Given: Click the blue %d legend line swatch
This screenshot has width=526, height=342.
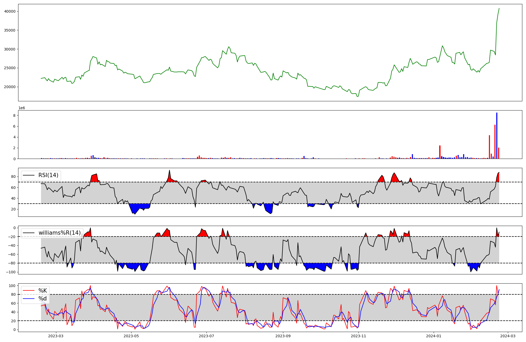Looking at the screenshot, I should [x=29, y=299].
